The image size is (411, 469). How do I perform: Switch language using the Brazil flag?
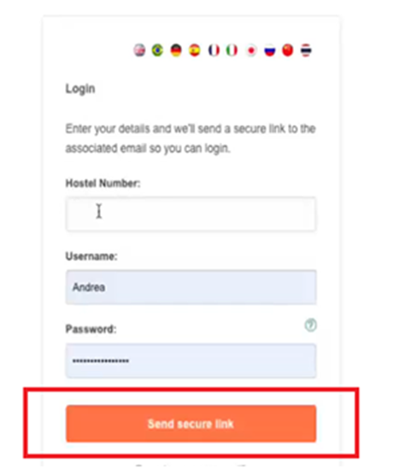tap(157, 50)
